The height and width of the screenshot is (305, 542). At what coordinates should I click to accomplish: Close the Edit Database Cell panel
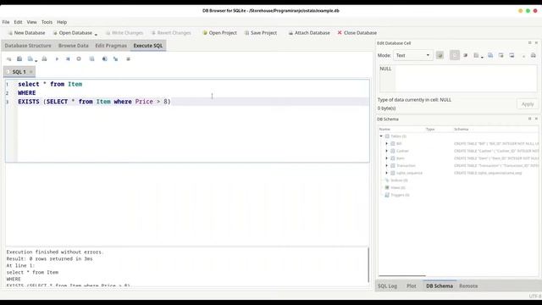pyautogui.click(x=536, y=43)
